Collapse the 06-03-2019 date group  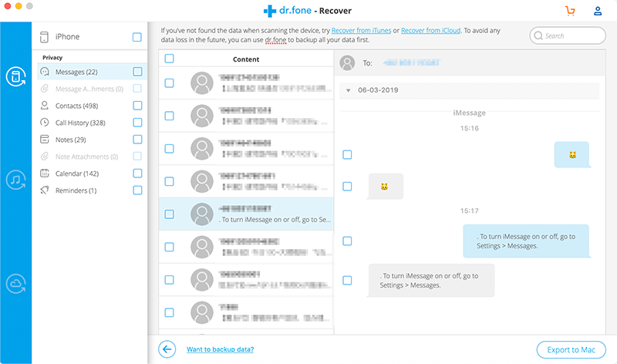pyautogui.click(x=349, y=90)
